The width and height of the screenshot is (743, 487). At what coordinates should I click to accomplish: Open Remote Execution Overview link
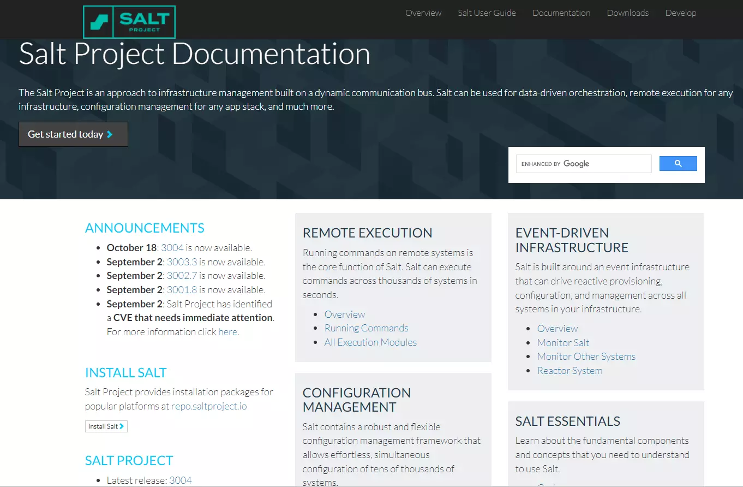345,314
